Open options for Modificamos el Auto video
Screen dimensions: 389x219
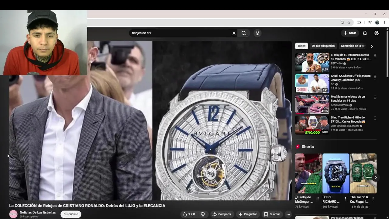point(375,97)
